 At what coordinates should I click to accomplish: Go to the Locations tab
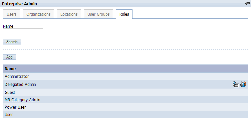(x=69, y=14)
